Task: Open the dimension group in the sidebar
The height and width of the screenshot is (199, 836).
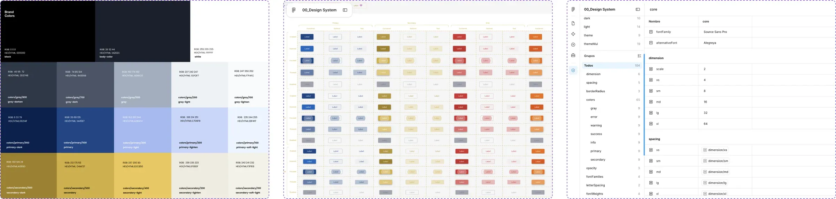Action: [612, 74]
